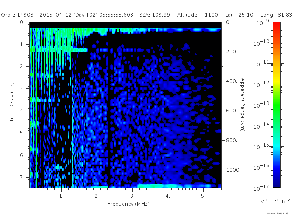Click the 5. frequency tick label
This screenshot has width=295, height=221.
click(x=203, y=196)
